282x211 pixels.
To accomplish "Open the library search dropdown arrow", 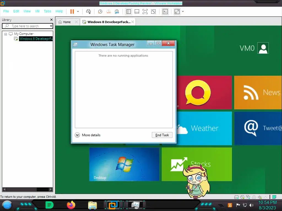I will 51,26.
